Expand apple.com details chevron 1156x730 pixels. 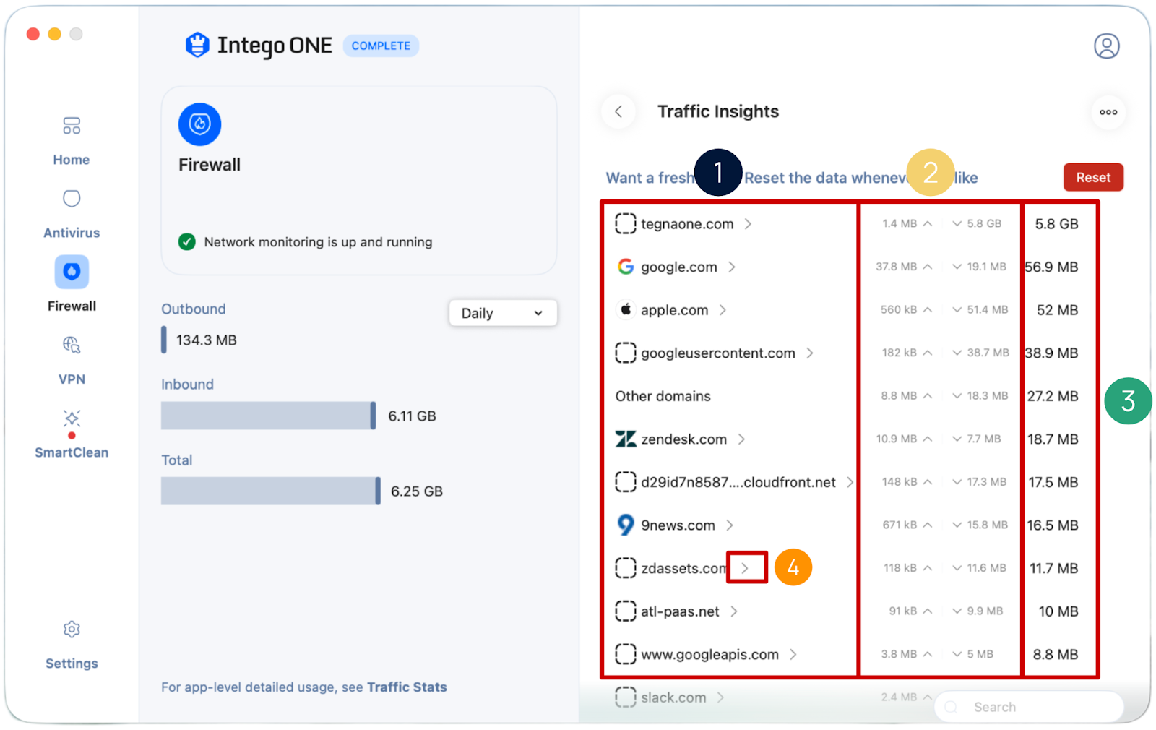pos(722,310)
